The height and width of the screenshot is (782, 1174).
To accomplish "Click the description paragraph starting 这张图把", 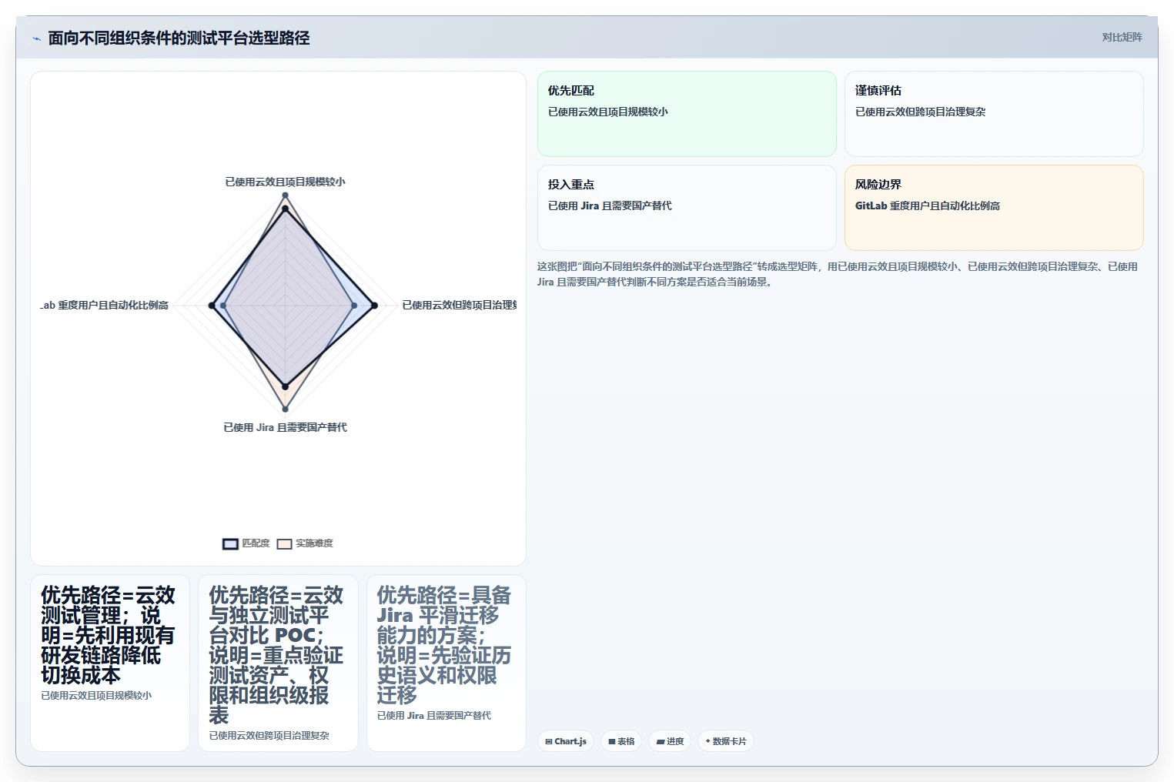I will click(838, 274).
